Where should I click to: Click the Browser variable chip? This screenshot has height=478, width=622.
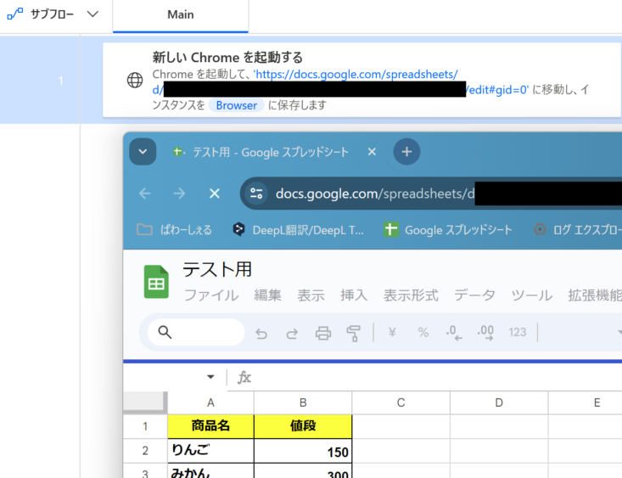click(237, 105)
